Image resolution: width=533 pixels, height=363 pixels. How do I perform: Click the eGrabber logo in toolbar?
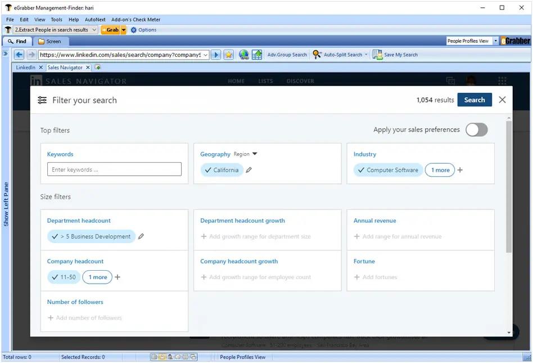(x=516, y=41)
